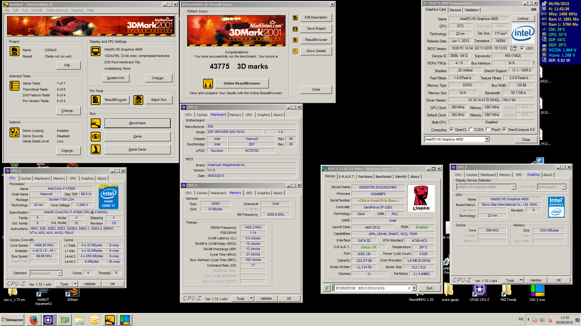Click the System Info button
Viewport: 581px width, 326px height.
(x=116, y=78)
